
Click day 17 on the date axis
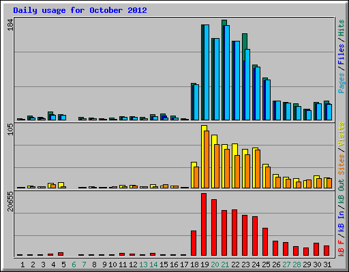pos(184,265)
